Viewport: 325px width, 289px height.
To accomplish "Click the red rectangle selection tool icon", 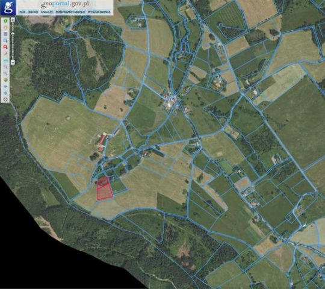I will point(5,47).
